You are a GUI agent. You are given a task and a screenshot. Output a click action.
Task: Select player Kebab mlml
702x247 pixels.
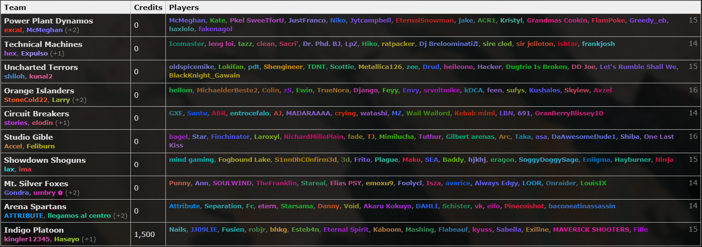[x=474, y=113]
